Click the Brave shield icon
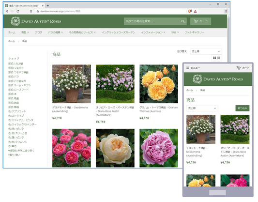The height and width of the screenshot is (202, 258). coord(190,11)
